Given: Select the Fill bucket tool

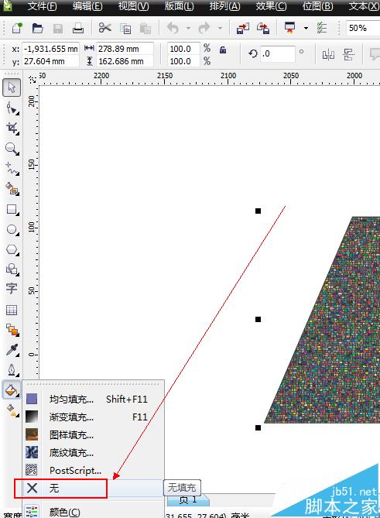Looking at the screenshot, I should pyautogui.click(x=12, y=389).
